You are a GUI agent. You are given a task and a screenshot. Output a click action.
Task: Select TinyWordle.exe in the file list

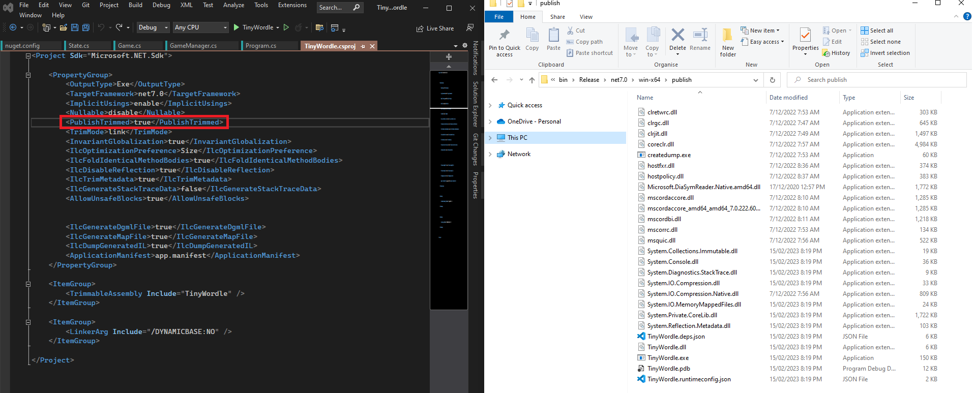[x=668, y=358]
